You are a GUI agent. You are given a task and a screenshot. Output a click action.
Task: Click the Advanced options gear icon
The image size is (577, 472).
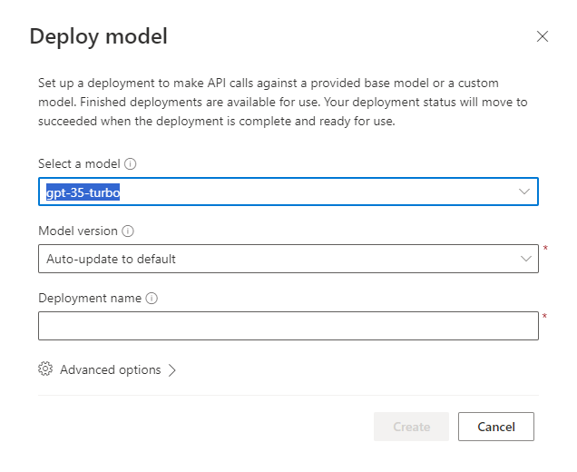pyautogui.click(x=45, y=369)
